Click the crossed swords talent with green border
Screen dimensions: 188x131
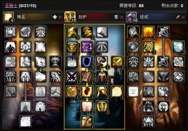[72, 77]
